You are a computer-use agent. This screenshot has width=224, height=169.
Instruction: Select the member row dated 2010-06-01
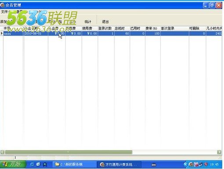tap(112, 33)
